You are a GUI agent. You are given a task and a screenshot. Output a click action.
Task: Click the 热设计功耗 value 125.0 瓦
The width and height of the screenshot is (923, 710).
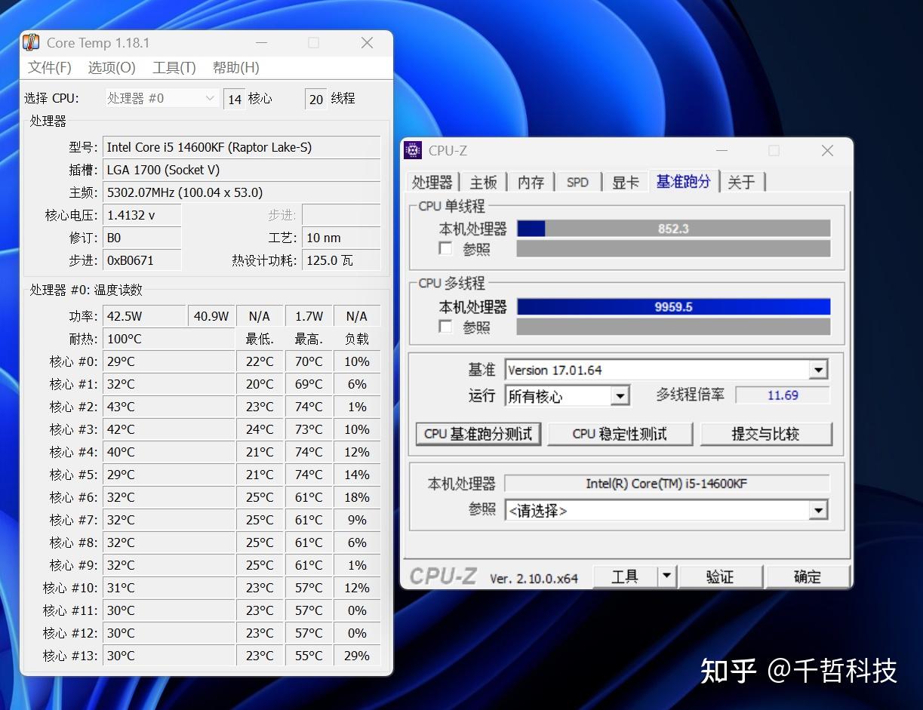pos(341,260)
